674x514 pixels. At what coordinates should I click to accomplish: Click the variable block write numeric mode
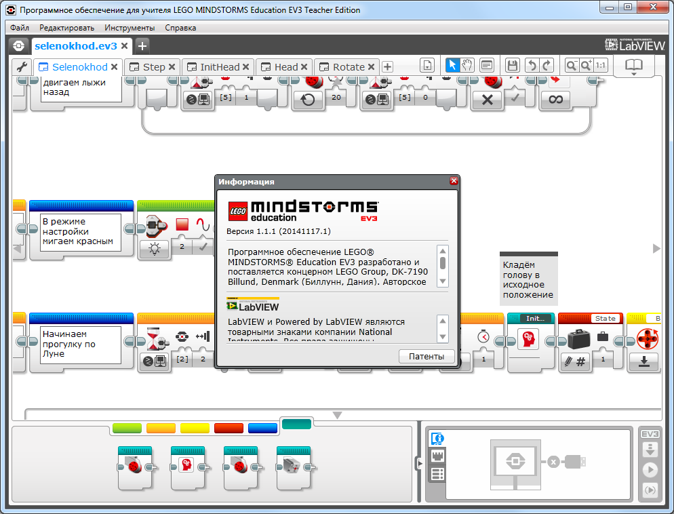[x=575, y=362]
